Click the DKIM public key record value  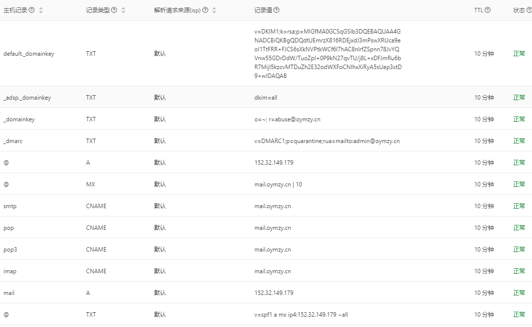tap(328, 54)
